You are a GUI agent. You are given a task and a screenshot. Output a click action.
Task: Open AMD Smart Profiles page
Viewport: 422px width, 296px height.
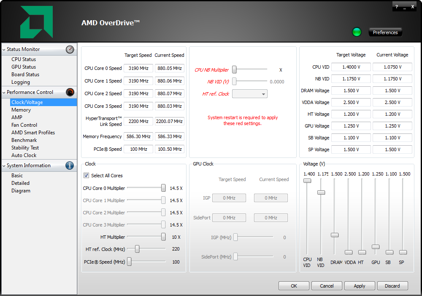[x=33, y=133]
